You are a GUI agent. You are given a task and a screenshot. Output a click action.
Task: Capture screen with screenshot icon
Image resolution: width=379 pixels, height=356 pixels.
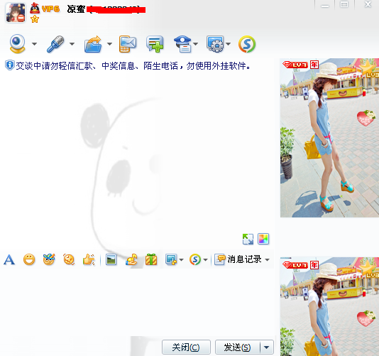171,259
